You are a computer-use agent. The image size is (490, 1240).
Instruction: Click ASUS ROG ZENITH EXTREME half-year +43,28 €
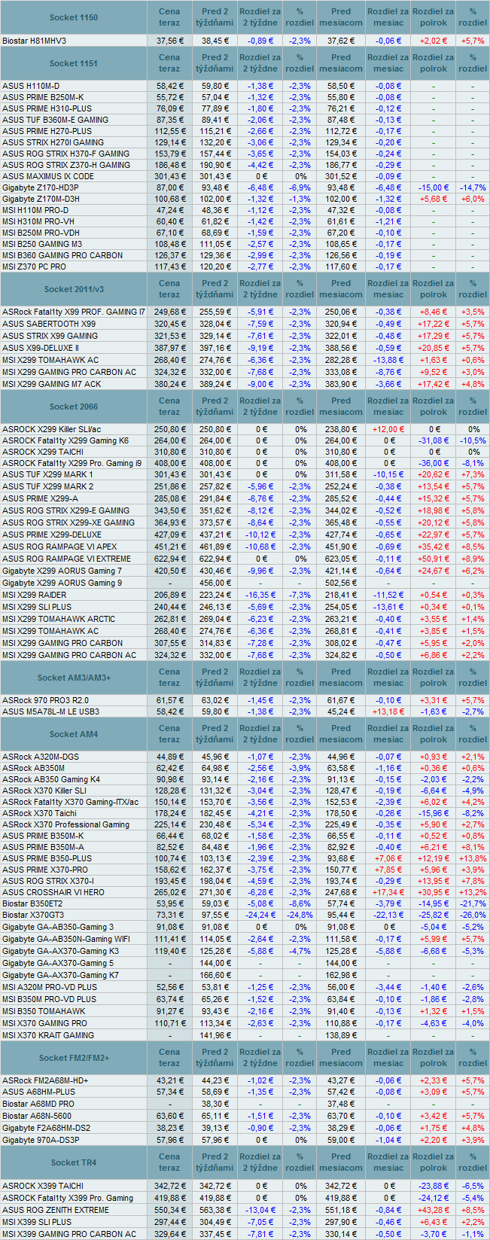(x=434, y=1209)
